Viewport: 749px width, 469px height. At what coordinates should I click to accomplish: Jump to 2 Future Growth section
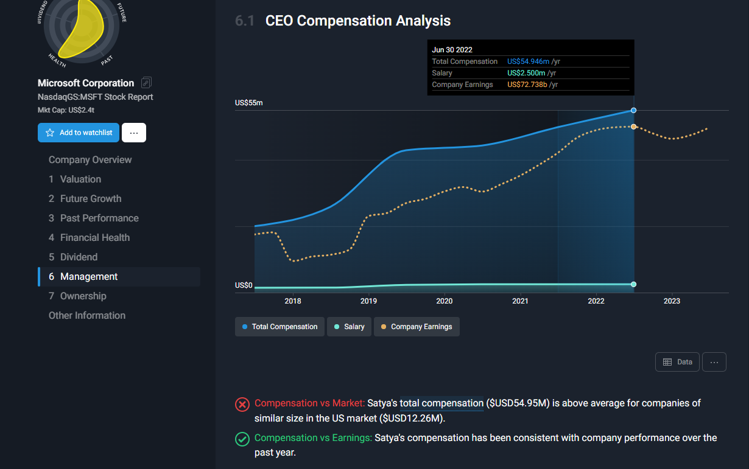pyautogui.click(x=85, y=199)
